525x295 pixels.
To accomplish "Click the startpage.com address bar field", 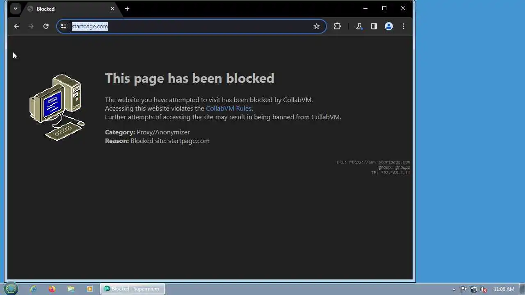I will coord(191,26).
